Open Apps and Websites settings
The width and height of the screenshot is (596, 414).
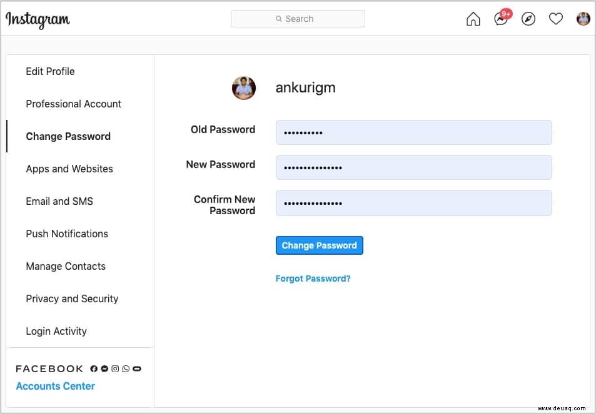tap(69, 169)
